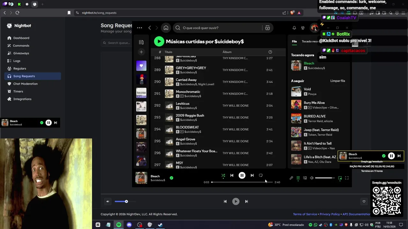Open the Spotify three-dot menu
The width and height of the screenshot is (408, 229).
pyautogui.click(x=140, y=28)
